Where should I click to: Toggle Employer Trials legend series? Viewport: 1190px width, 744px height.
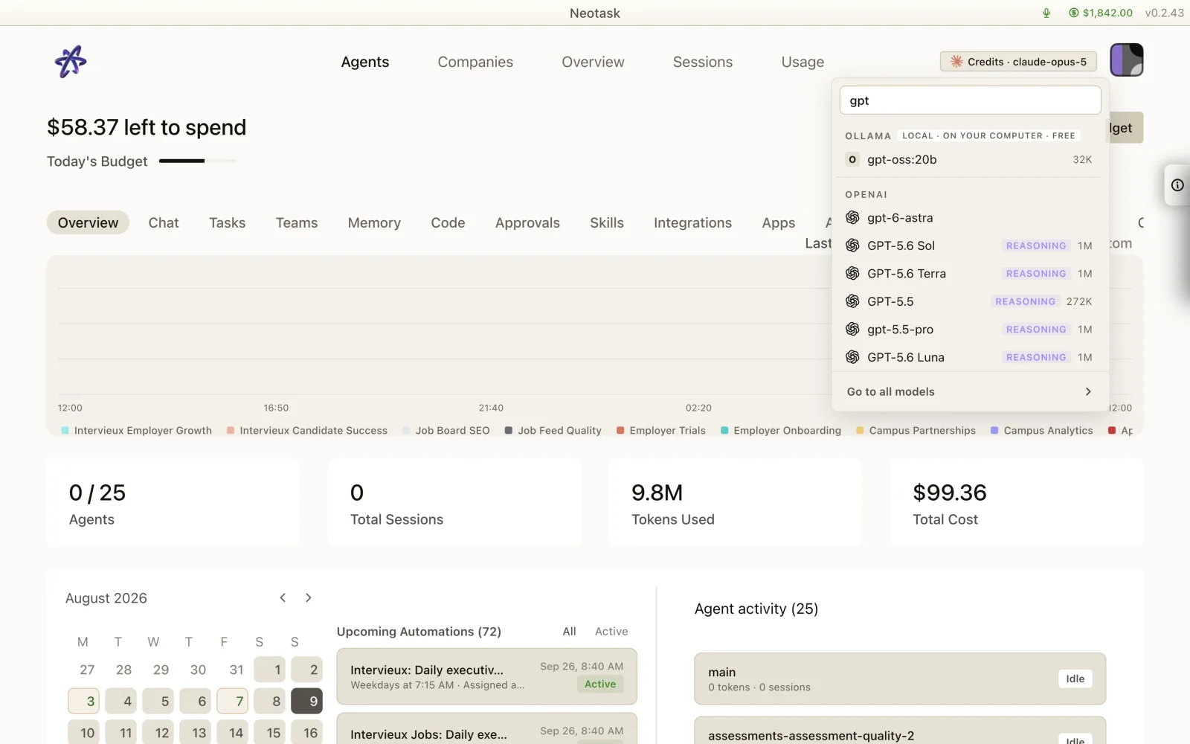click(x=661, y=430)
